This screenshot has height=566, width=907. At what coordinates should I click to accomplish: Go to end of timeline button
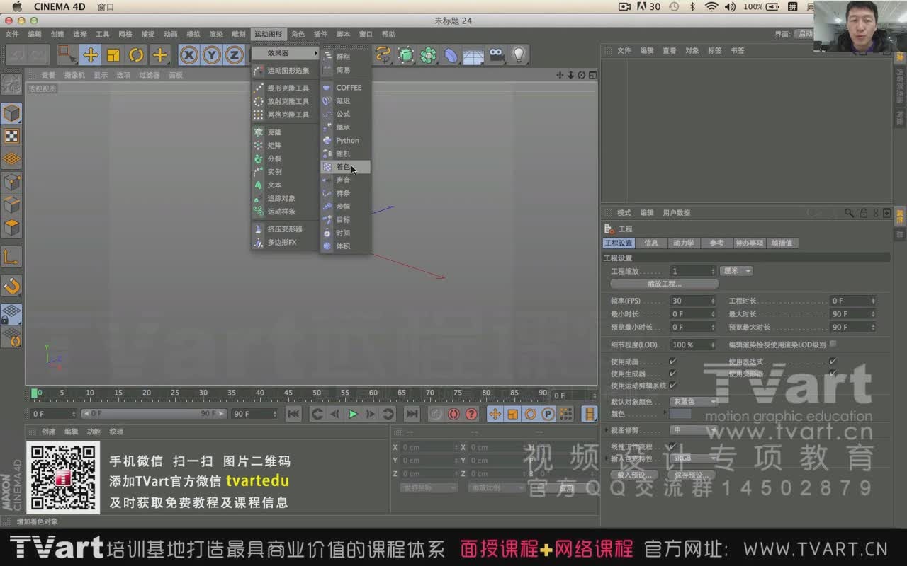[412, 414]
